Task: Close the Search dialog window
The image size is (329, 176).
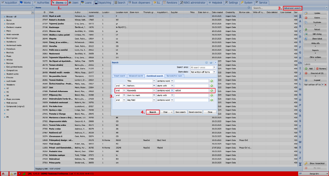Action: tap(215, 62)
